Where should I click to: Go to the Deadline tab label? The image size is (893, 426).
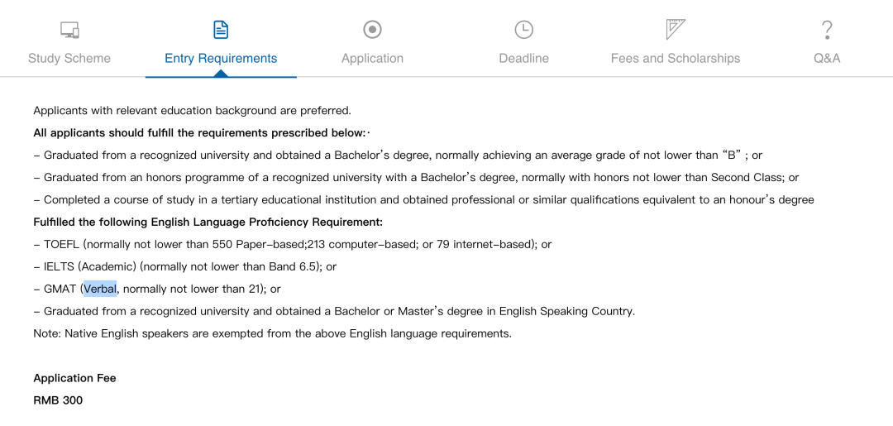pos(524,58)
